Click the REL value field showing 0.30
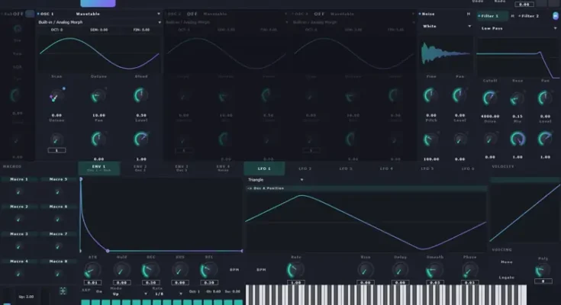The image size is (561, 305). pyautogui.click(x=209, y=282)
